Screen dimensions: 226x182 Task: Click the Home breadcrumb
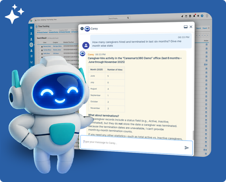coord(39,20)
